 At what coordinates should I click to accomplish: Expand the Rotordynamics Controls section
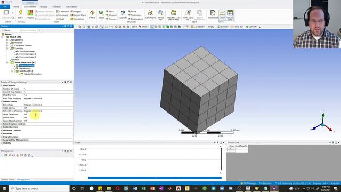[1, 124]
